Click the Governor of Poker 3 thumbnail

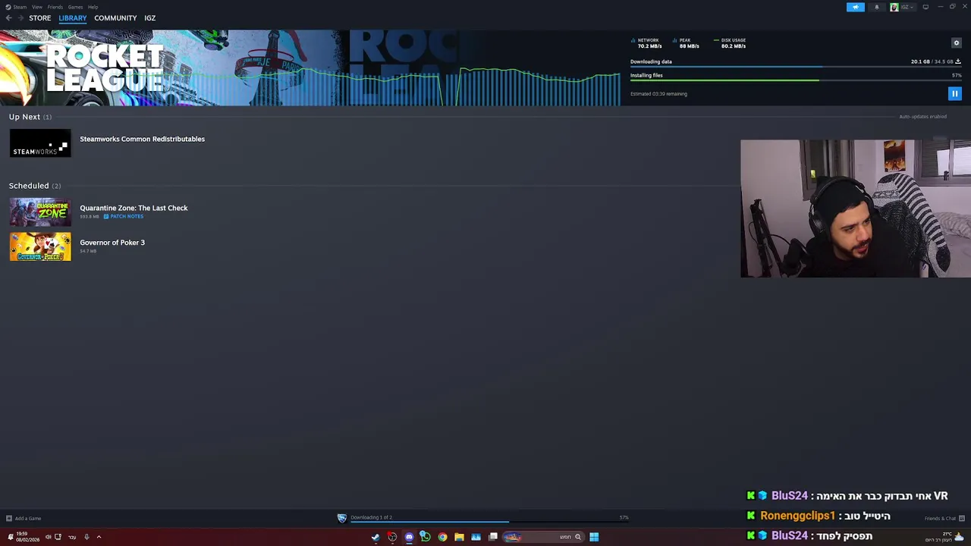point(40,246)
